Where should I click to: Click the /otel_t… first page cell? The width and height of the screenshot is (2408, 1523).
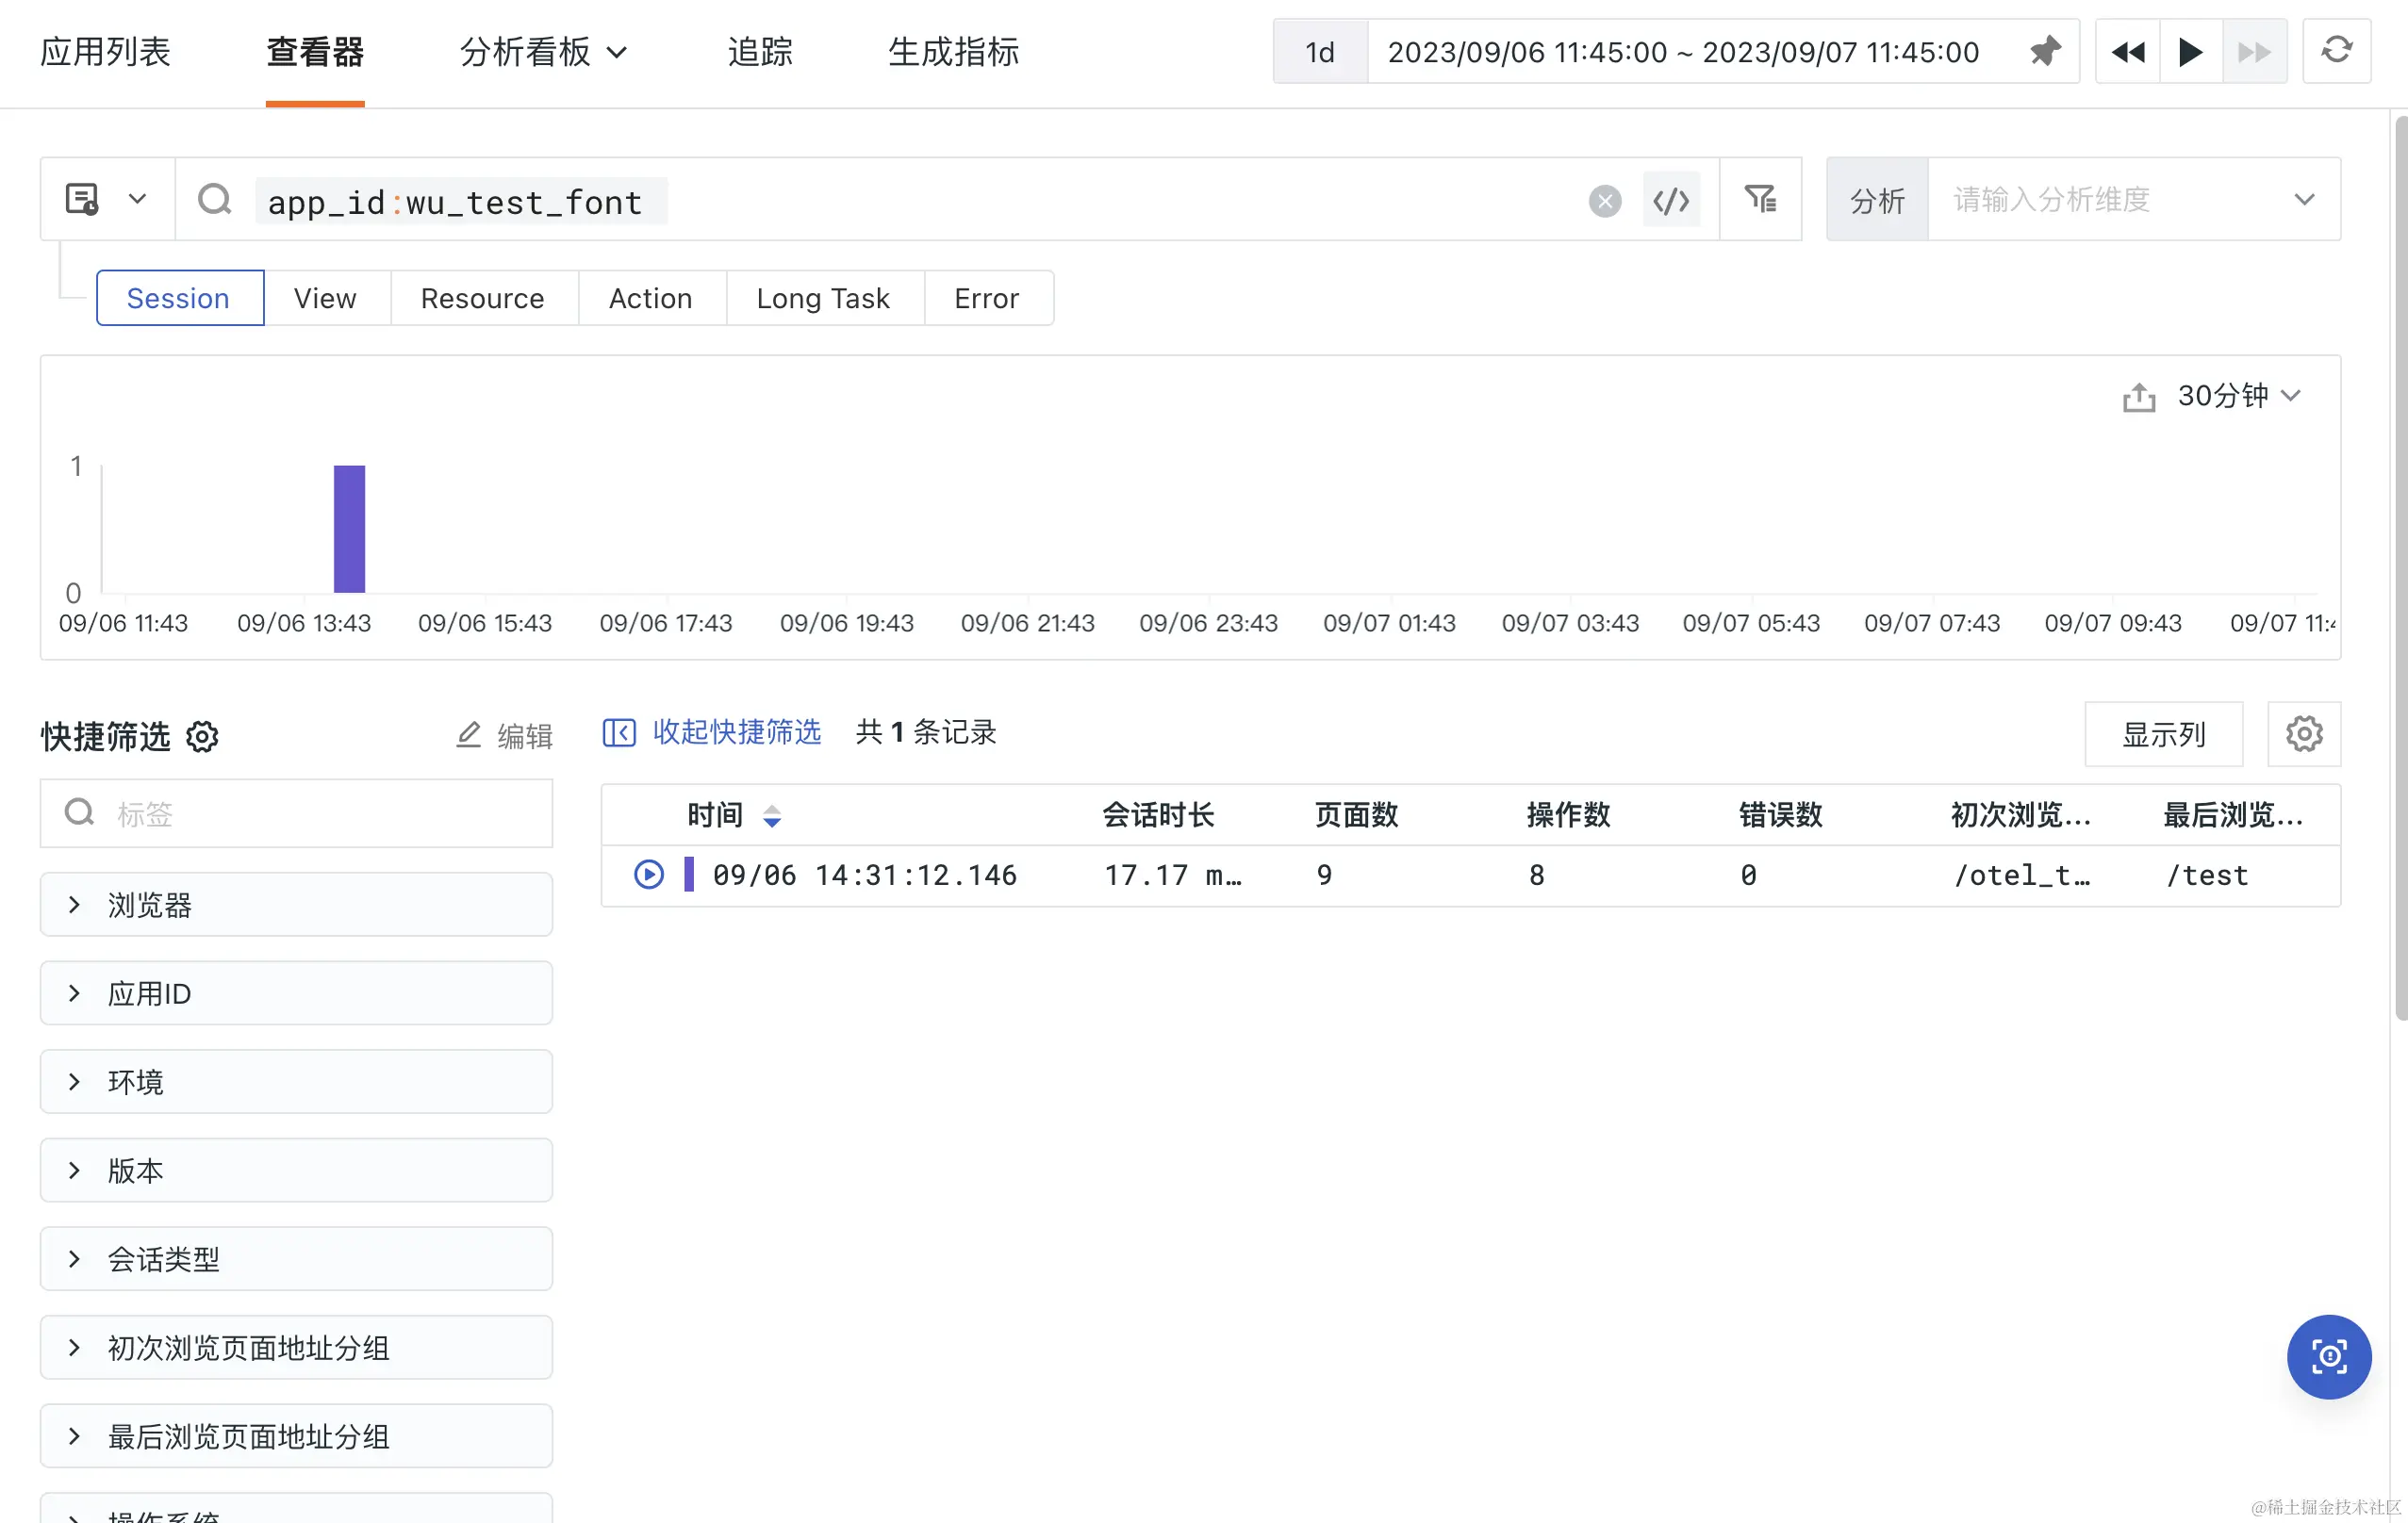pos(2022,876)
